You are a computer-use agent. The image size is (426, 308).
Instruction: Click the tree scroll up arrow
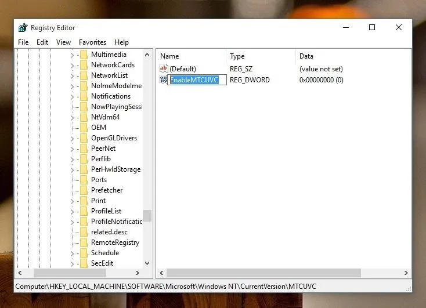[147, 55]
